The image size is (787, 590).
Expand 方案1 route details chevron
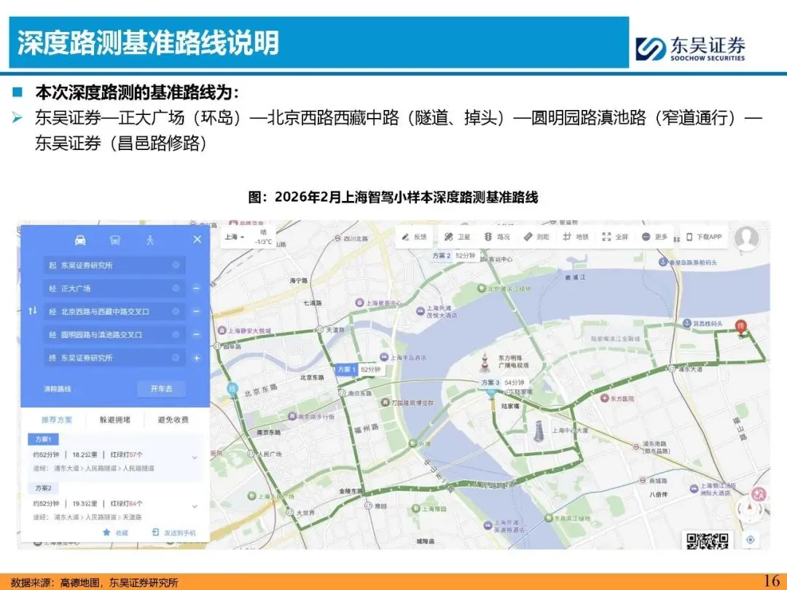point(195,457)
